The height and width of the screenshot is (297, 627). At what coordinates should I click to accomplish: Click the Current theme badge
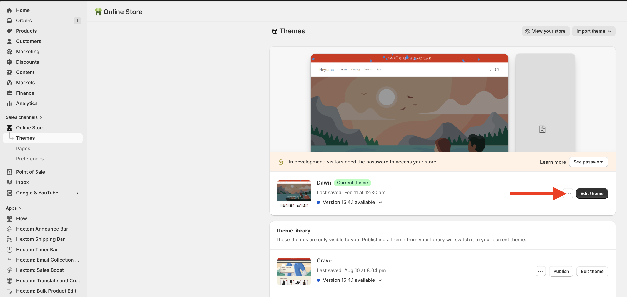pyautogui.click(x=352, y=183)
